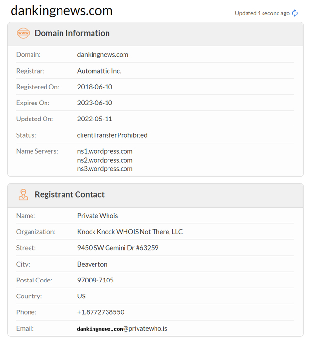Image resolution: width=310 pixels, height=341 pixels.
Task: Click the phone number +1.8772738550
Action: (x=101, y=312)
